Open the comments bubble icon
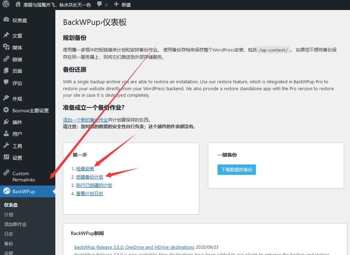This screenshot has width=350, height=255. coord(100,4)
